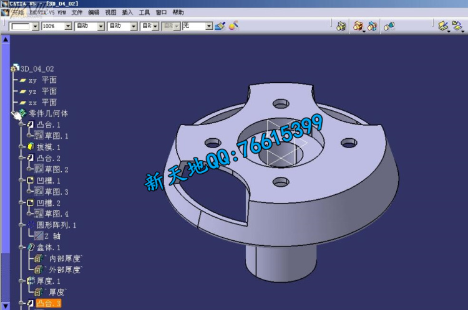Open the 插入 menu
The image size is (468, 310).
pyautogui.click(x=127, y=12)
